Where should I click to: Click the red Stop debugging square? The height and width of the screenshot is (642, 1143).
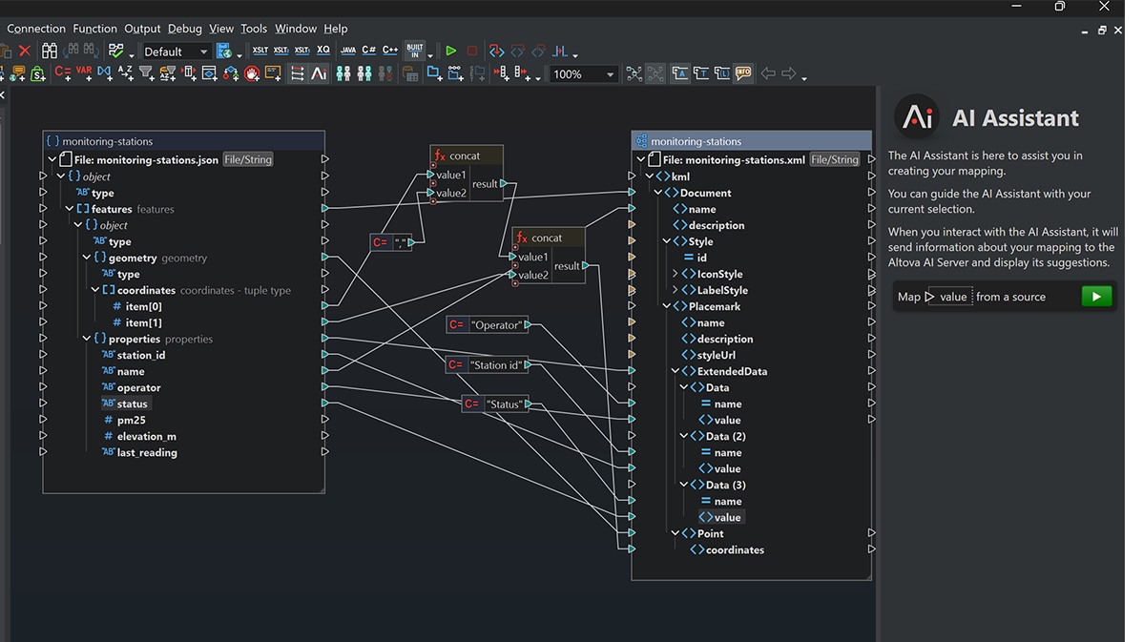click(472, 51)
